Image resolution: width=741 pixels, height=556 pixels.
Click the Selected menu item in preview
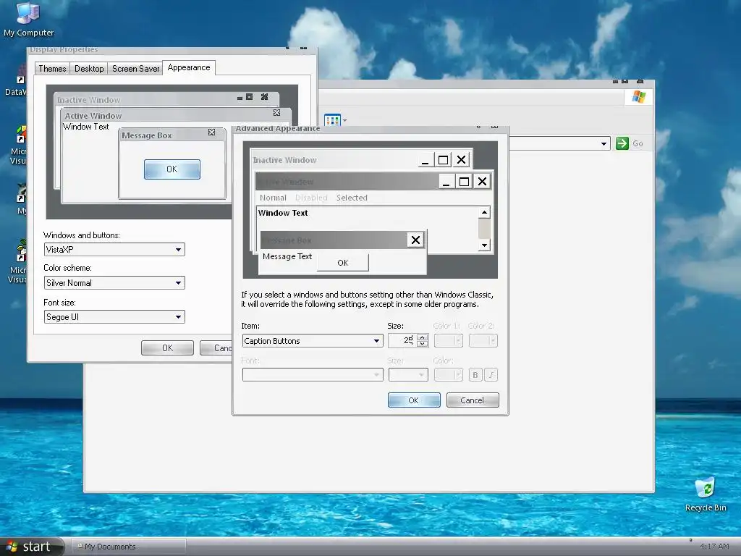click(352, 198)
